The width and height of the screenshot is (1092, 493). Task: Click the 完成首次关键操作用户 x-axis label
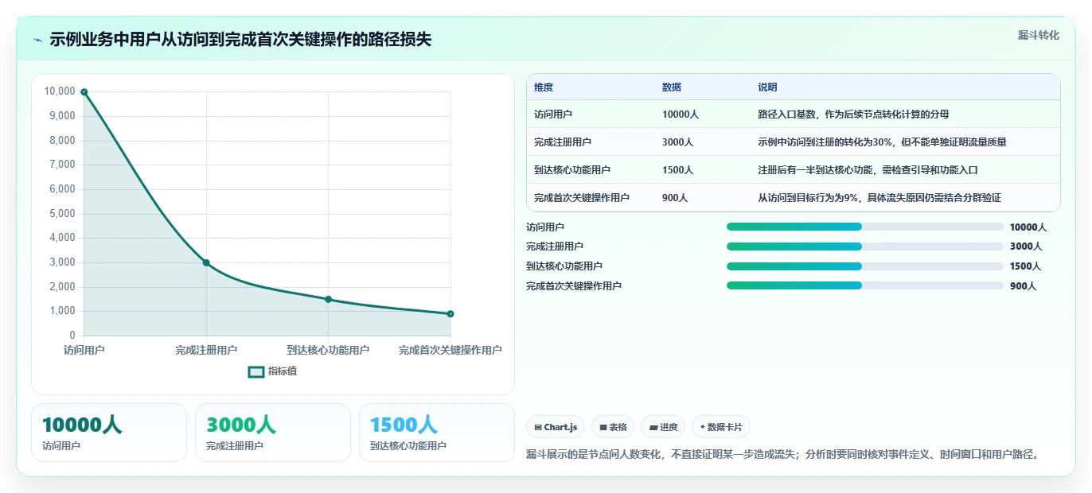tap(450, 350)
